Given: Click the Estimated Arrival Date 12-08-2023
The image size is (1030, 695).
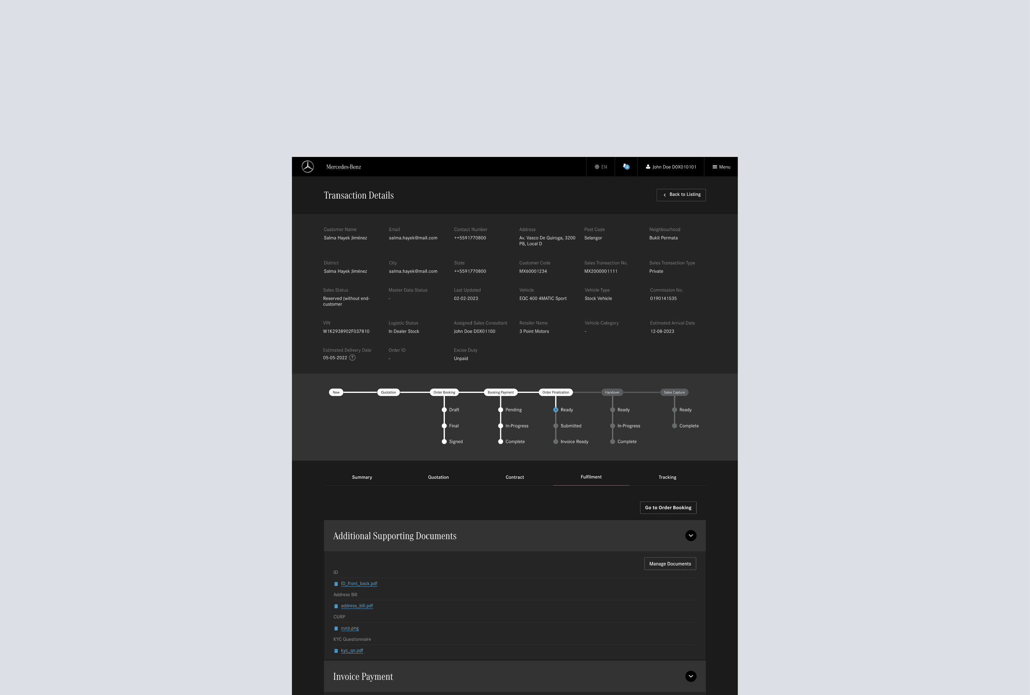Looking at the screenshot, I should [x=662, y=331].
